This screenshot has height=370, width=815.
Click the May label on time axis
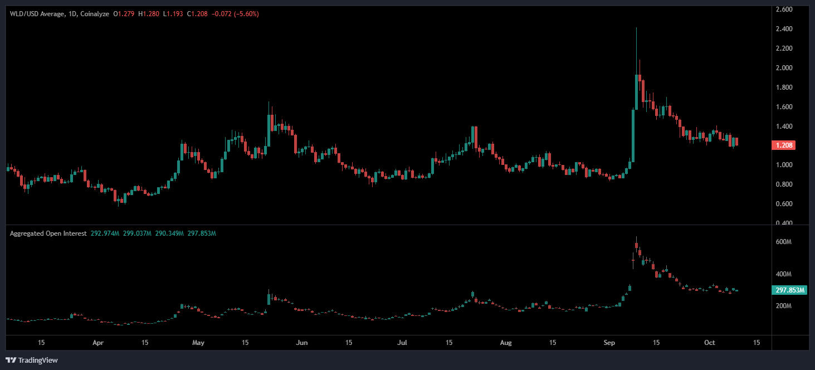click(x=198, y=342)
